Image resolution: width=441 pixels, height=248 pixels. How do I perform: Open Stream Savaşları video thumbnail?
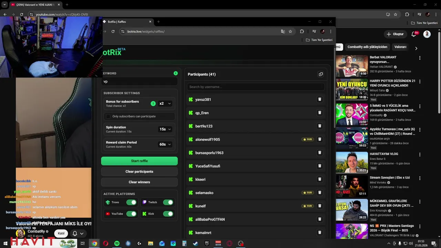tap(352, 186)
